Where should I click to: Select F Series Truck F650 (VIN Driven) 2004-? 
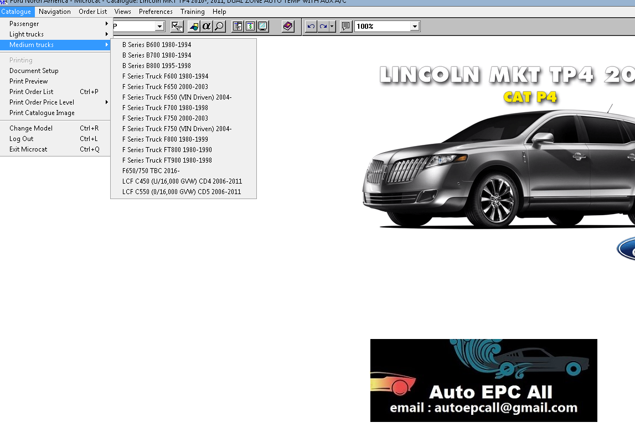(183, 97)
